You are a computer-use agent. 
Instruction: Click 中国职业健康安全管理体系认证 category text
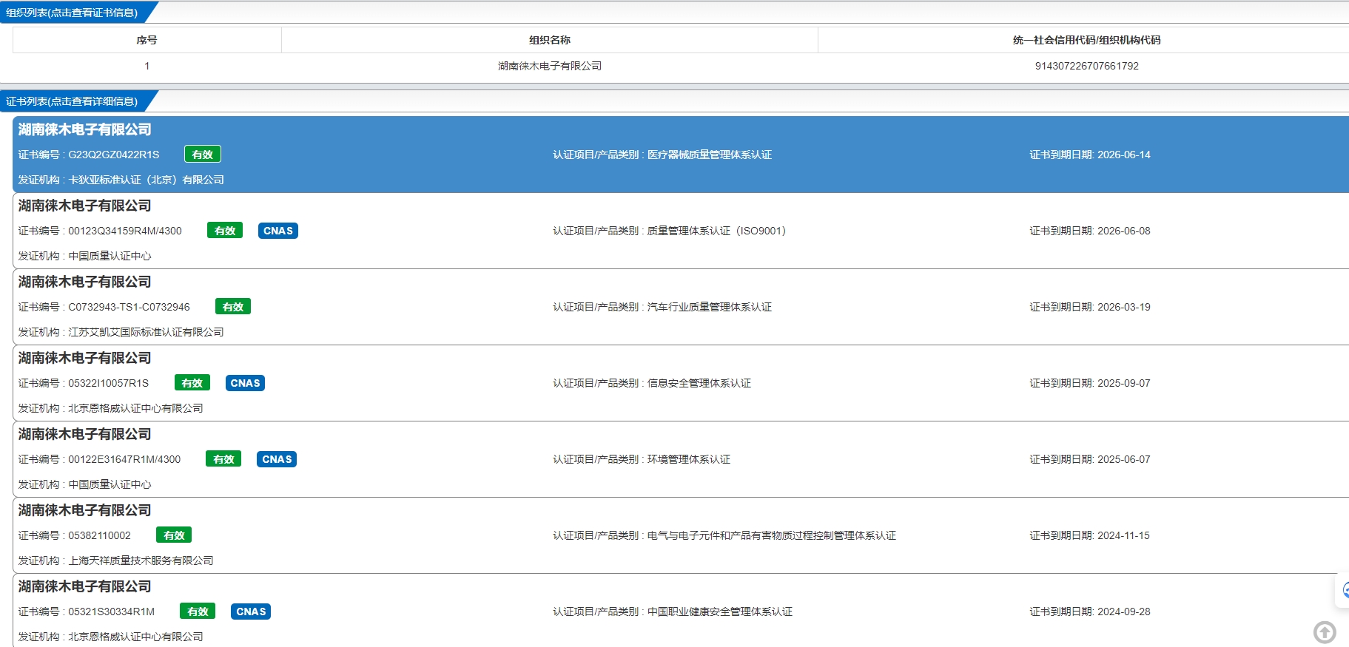coord(720,612)
